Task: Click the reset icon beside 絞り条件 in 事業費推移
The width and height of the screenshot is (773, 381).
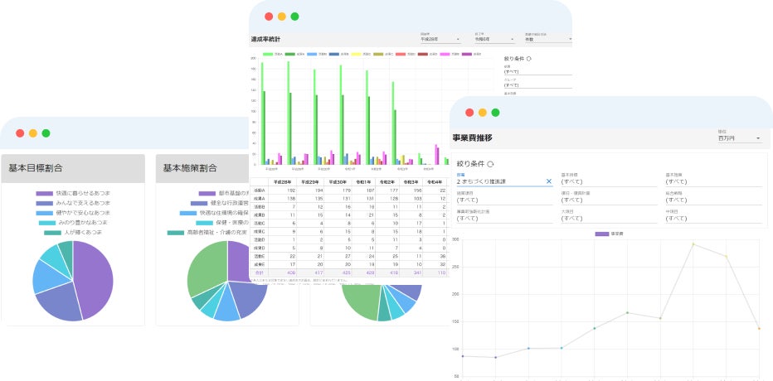Action: 490,164
